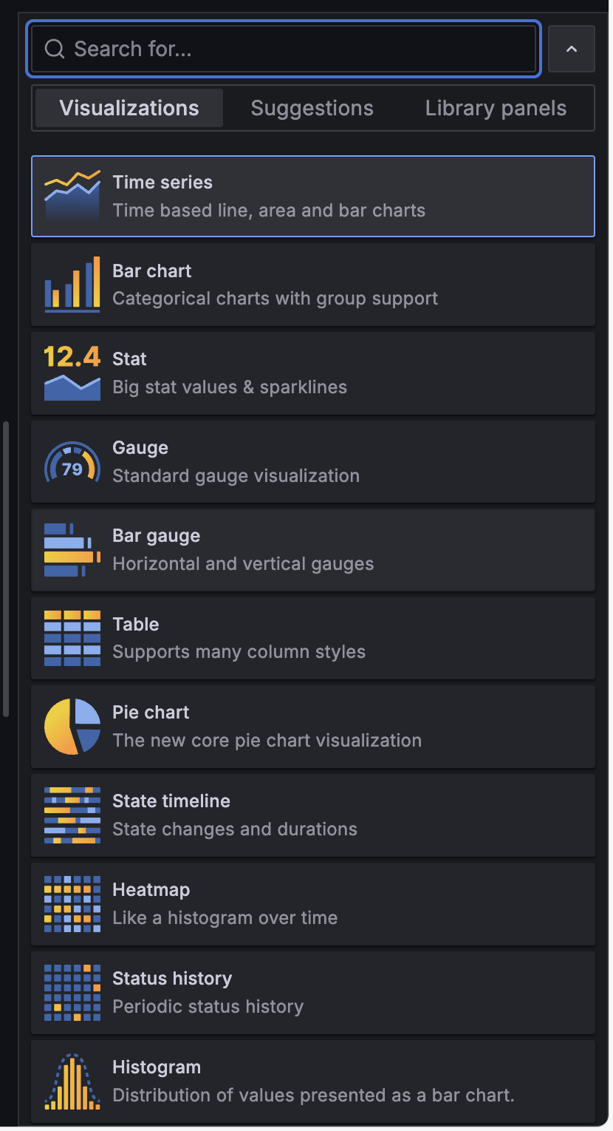Image resolution: width=613 pixels, height=1131 pixels.
Task: Pick the Stat visualization icon
Action: (72, 373)
